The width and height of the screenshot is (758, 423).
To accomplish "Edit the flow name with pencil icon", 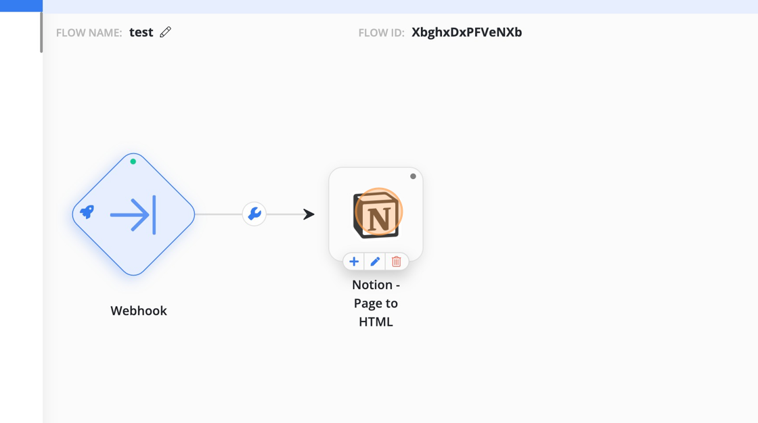I will [x=165, y=32].
